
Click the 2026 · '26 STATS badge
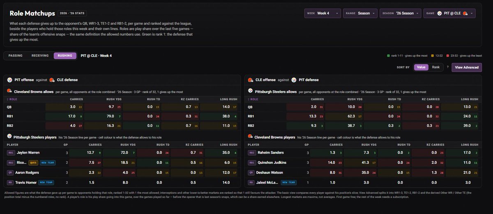click(x=72, y=13)
